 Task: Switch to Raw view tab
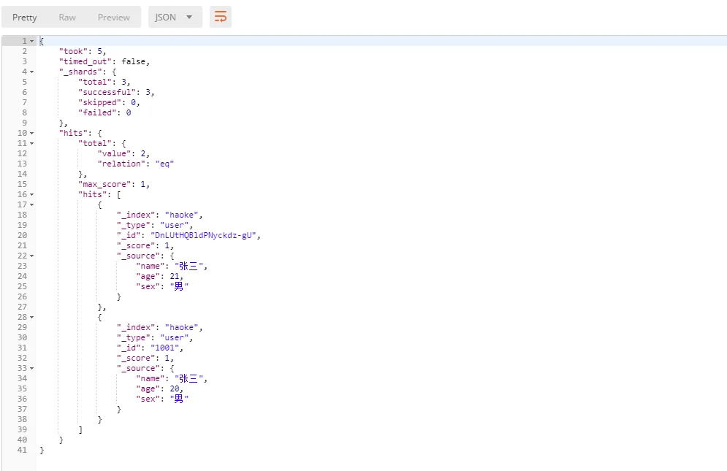tap(67, 17)
